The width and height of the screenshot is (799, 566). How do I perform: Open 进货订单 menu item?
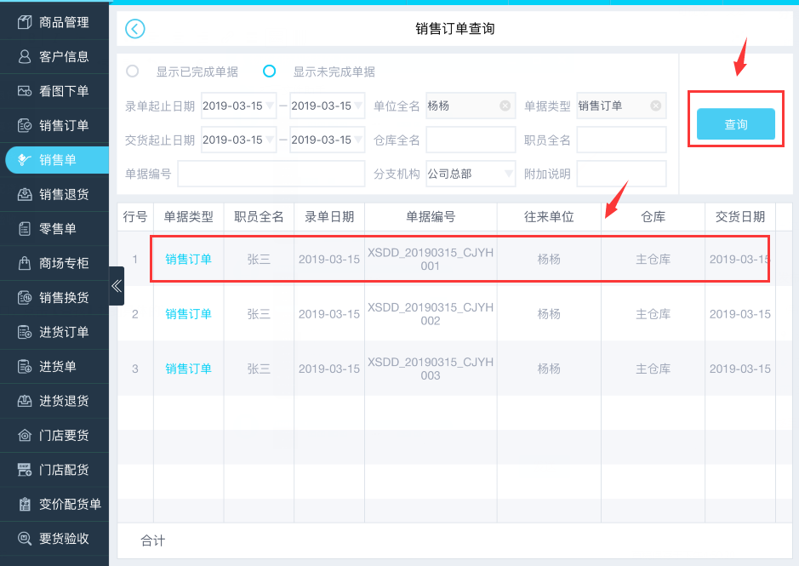54,332
